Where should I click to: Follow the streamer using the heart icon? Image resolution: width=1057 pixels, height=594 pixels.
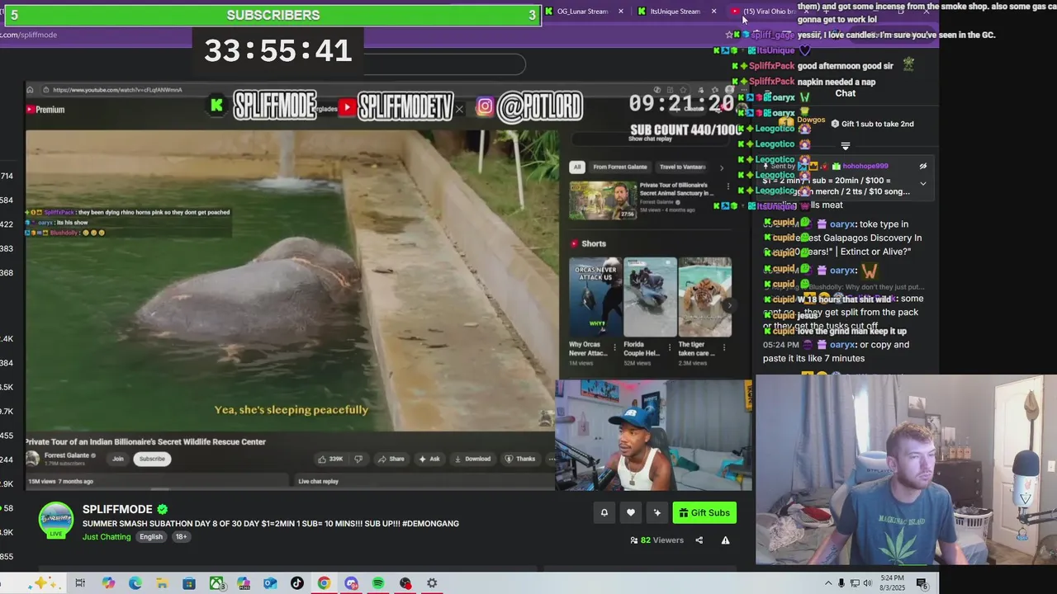click(x=630, y=513)
